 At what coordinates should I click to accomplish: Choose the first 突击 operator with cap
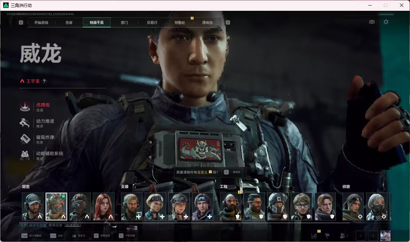point(33,207)
